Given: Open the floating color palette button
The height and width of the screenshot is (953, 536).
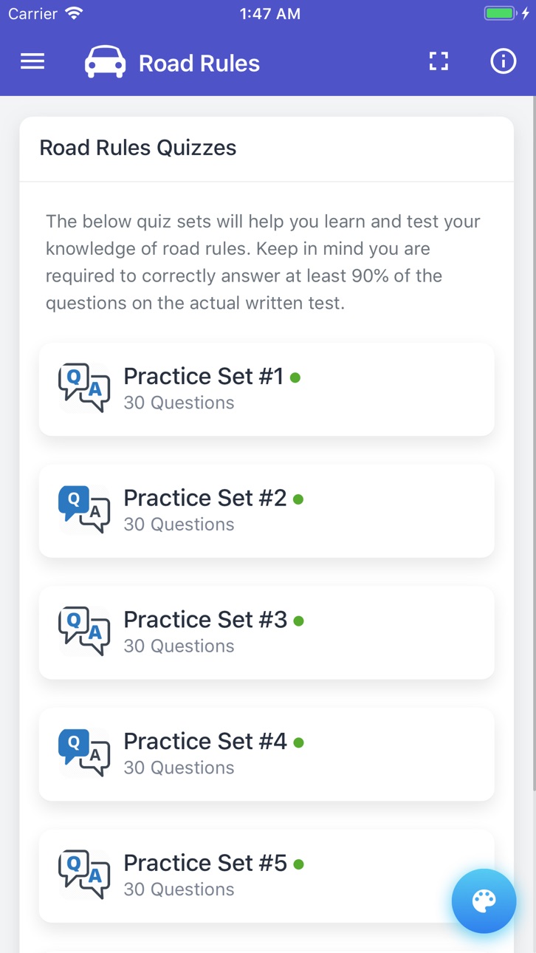Looking at the screenshot, I should [x=484, y=901].
